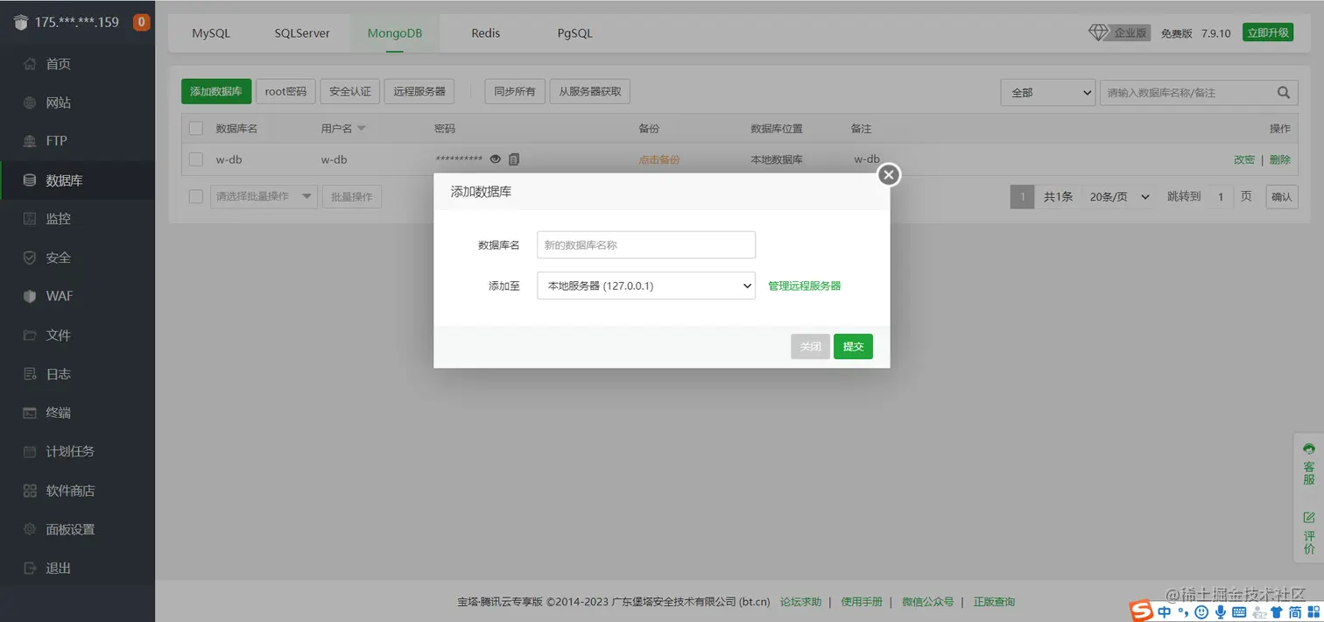Viewport: 1324px width, 622px height.
Task: Click the 批量操作 button
Action: pos(352,196)
